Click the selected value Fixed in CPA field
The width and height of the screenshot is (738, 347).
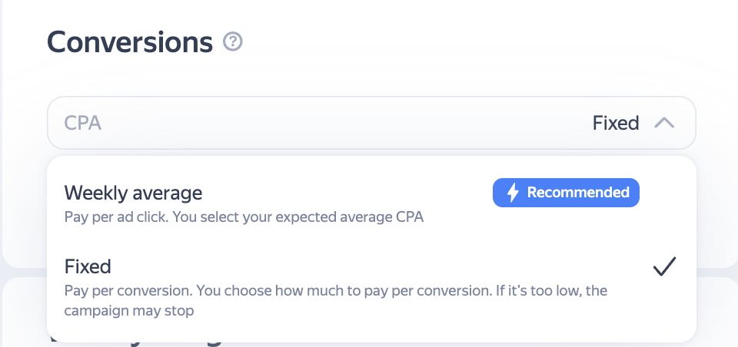[x=616, y=123]
